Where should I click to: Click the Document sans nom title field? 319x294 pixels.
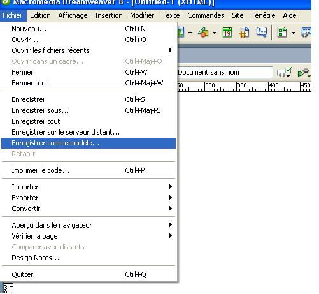click(225, 73)
